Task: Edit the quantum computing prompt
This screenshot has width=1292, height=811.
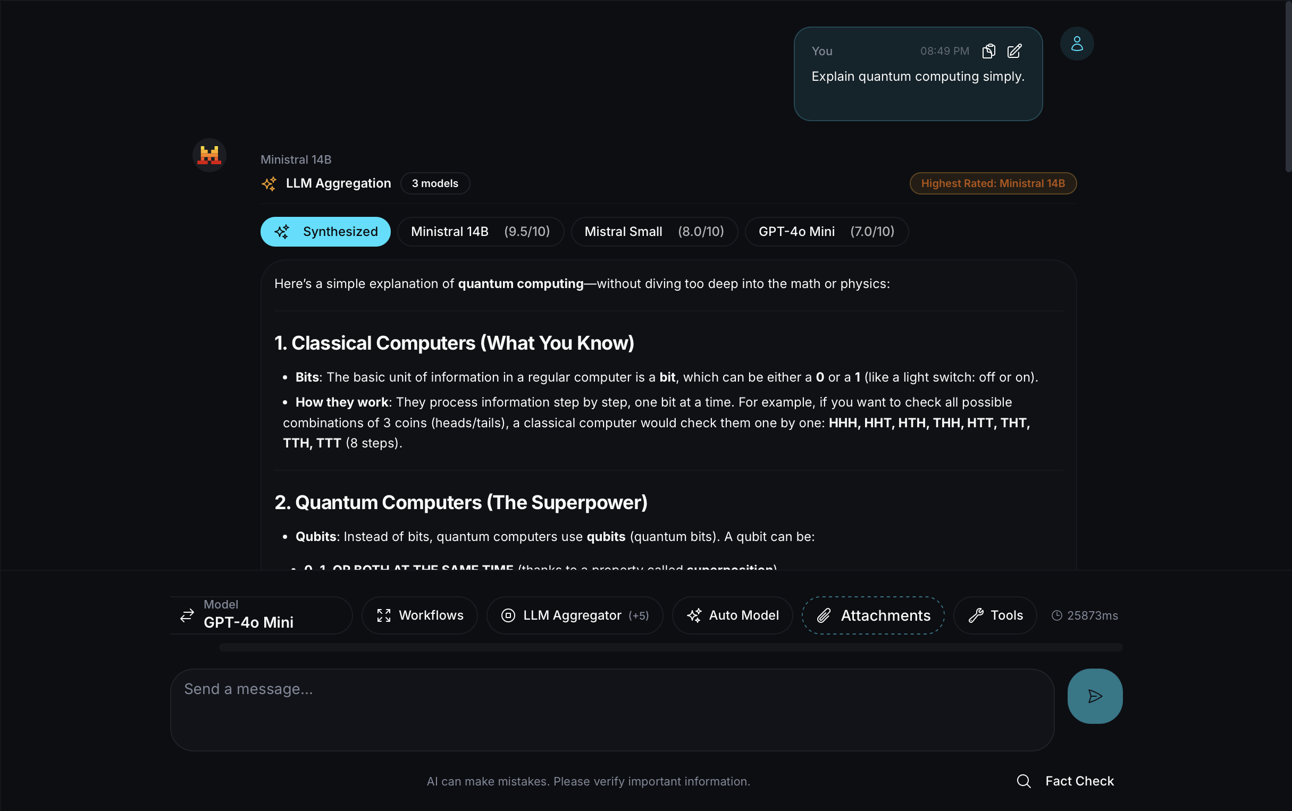Action: point(1014,51)
